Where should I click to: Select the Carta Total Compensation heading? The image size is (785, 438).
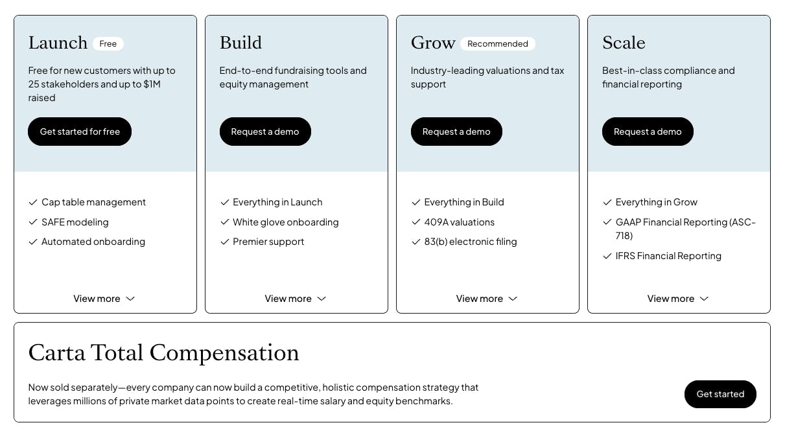point(163,353)
